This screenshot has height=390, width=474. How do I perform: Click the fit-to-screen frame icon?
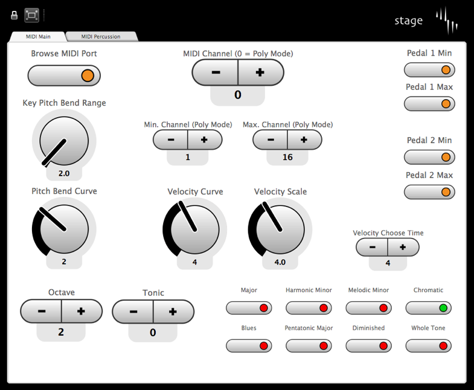tap(32, 15)
